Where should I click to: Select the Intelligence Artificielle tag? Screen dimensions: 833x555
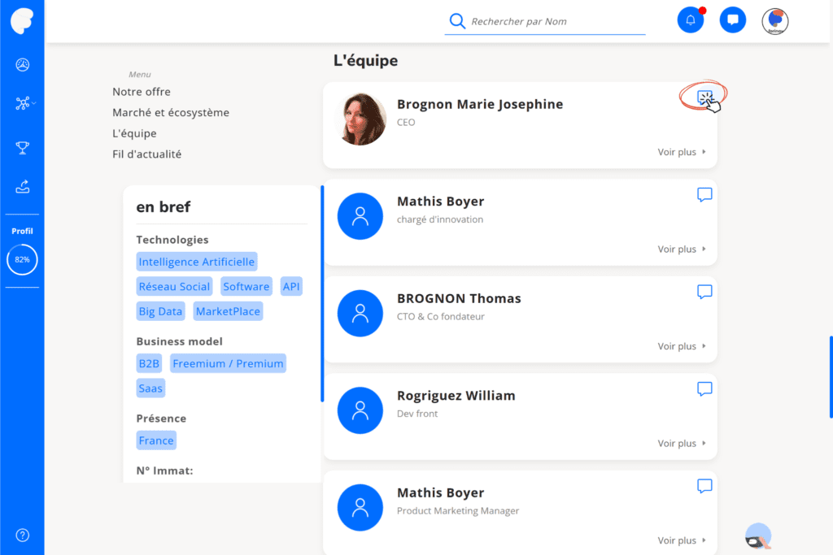197,262
